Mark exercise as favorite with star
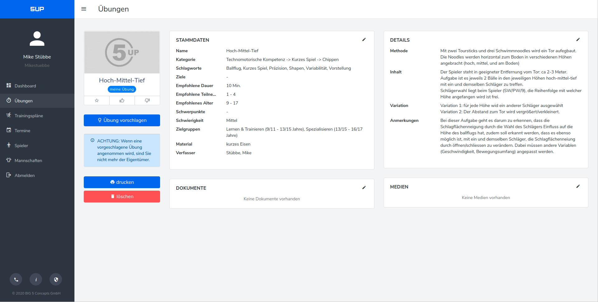The image size is (598, 302). tap(97, 100)
